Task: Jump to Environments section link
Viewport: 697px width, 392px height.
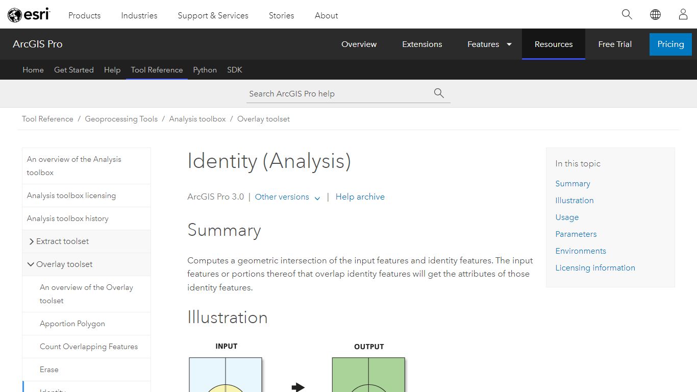Action: click(581, 251)
